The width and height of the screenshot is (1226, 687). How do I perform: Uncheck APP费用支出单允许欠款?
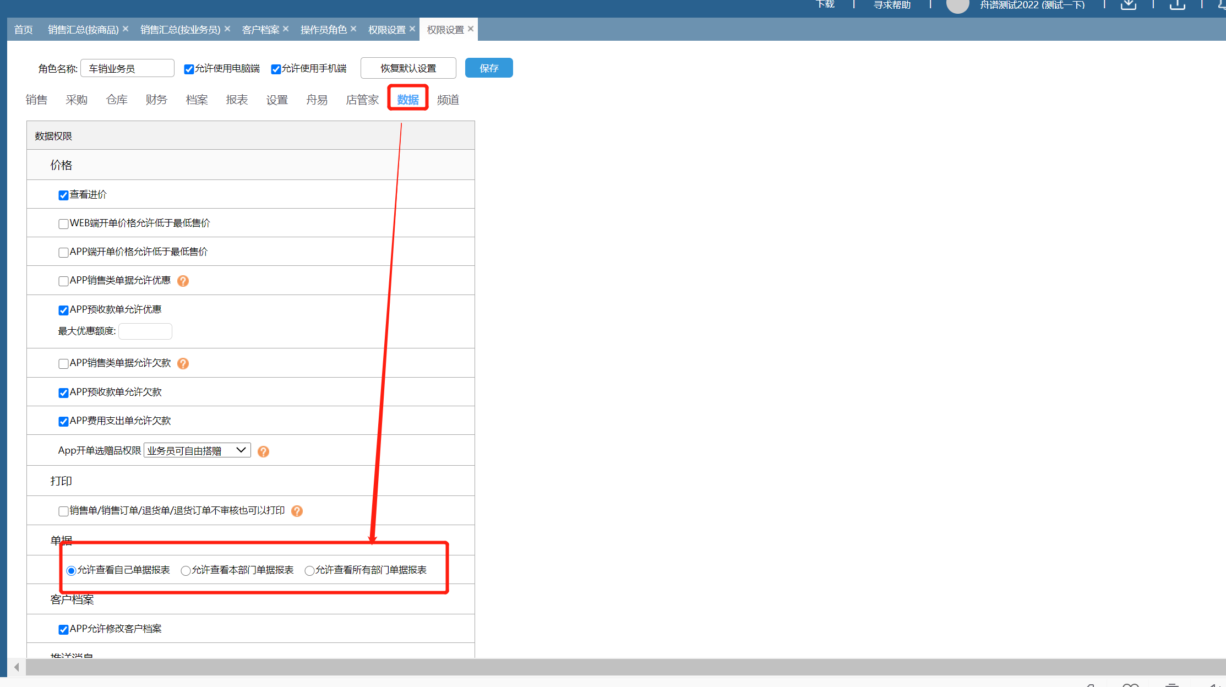(x=63, y=422)
